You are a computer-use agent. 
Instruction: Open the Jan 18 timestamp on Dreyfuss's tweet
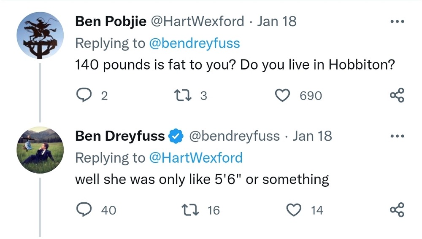[312, 136]
